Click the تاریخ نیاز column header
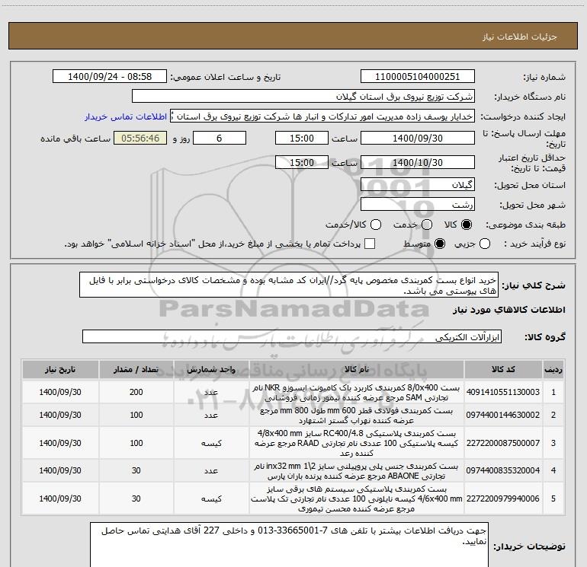 (x=60, y=370)
